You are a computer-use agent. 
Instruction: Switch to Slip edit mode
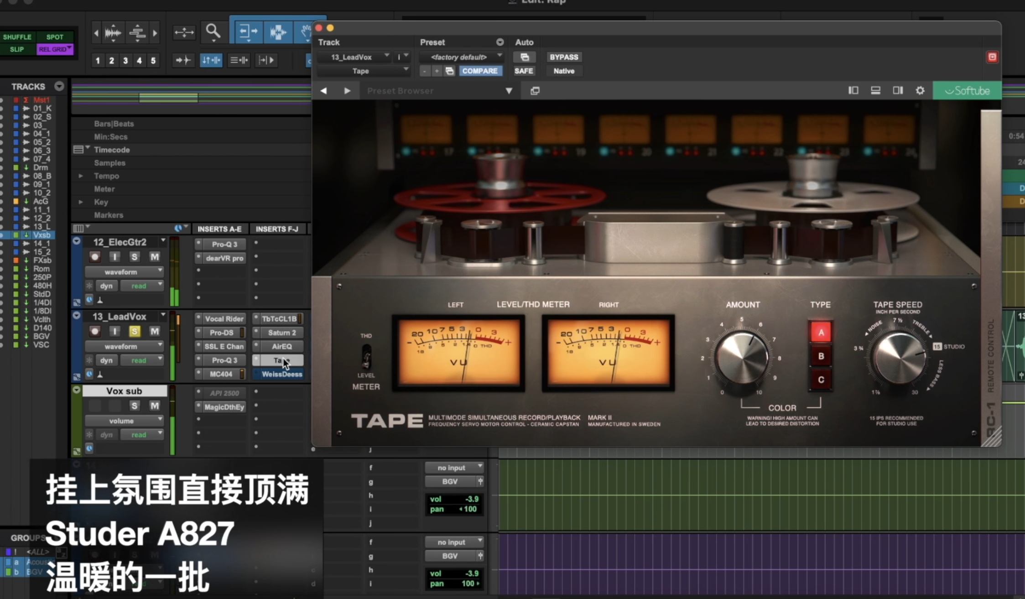[x=17, y=49]
